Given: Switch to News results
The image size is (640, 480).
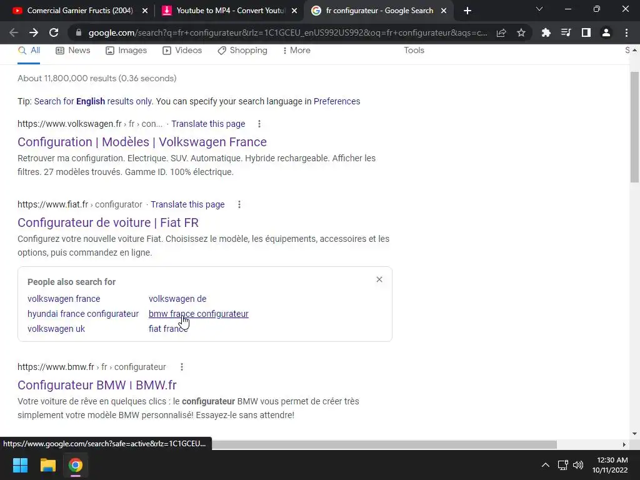Looking at the screenshot, I should [x=73, y=51].
